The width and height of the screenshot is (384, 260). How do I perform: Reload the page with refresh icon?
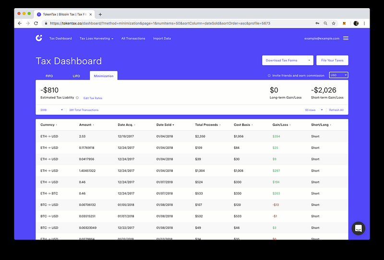coord(36,23)
